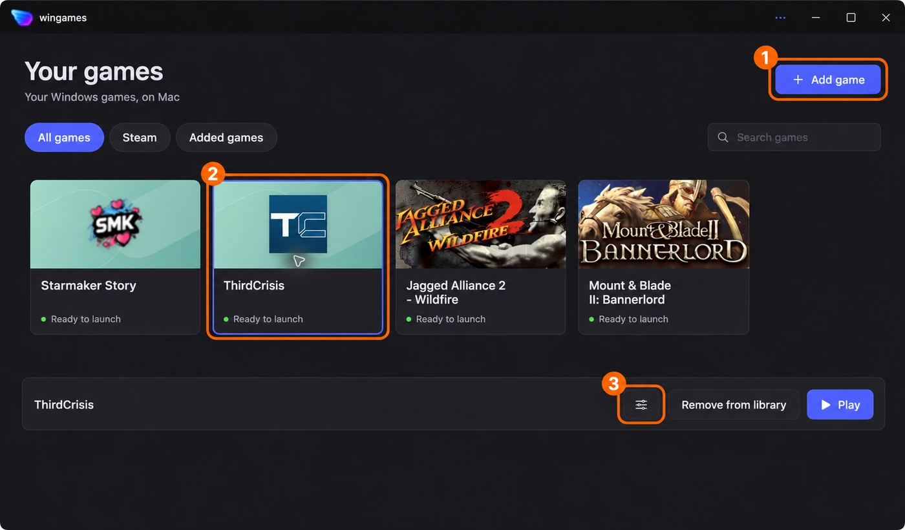
Task: Select the ThirdCrisis cover thumbnail
Action: pos(298,224)
